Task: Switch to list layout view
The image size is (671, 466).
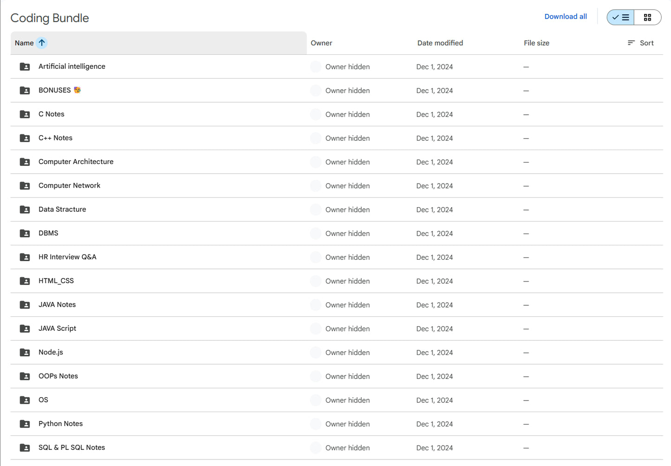Action: click(620, 18)
